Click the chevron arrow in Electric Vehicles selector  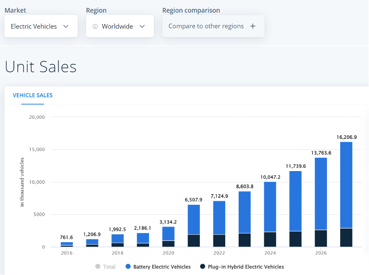[66, 26]
